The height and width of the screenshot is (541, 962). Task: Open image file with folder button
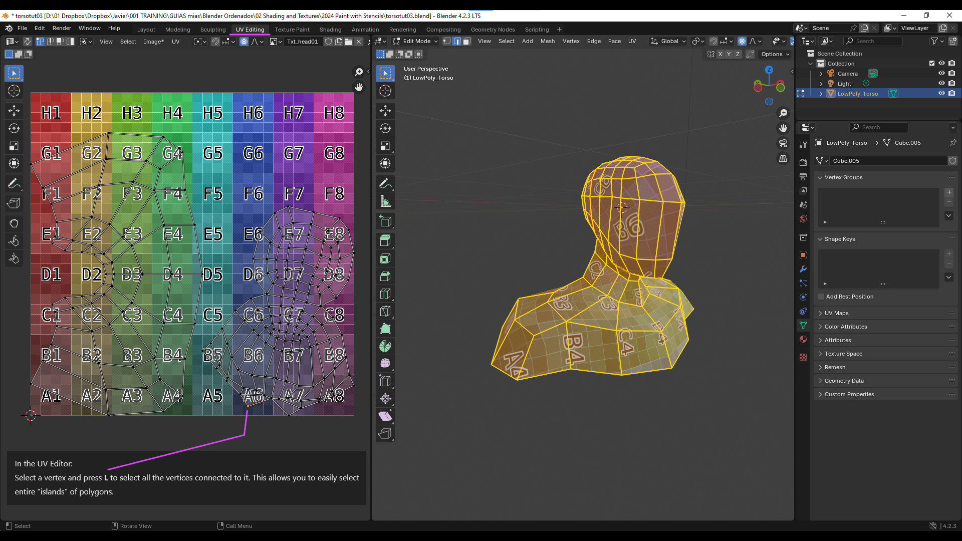[x=349, y=42]
